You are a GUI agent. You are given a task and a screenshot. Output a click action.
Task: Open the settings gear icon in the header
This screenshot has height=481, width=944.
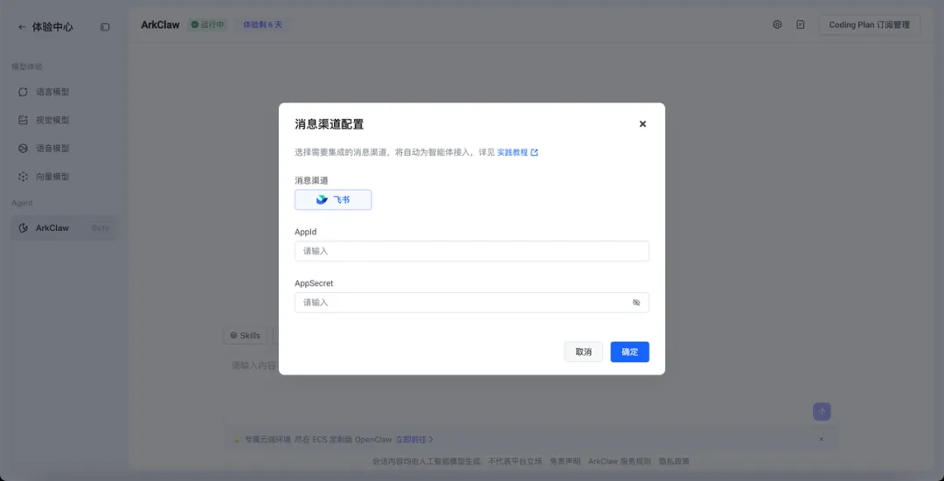(x=777, y=24)
